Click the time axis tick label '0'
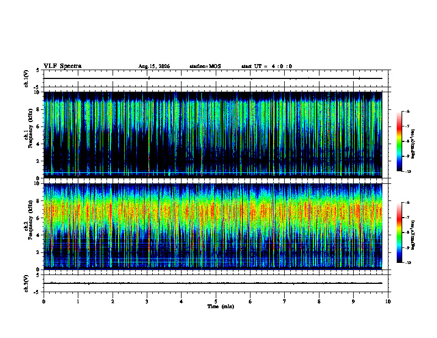This screenshot has height=338, width=437. (x=44, y=302)
